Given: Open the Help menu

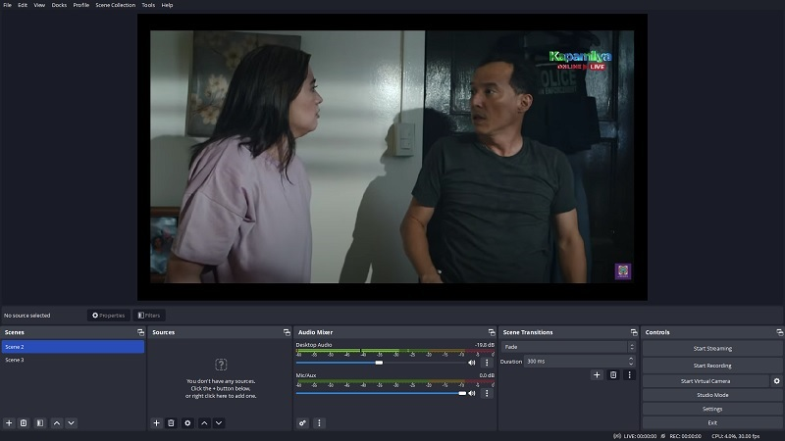Looking at the screenshot, I should tap(167, 5).
